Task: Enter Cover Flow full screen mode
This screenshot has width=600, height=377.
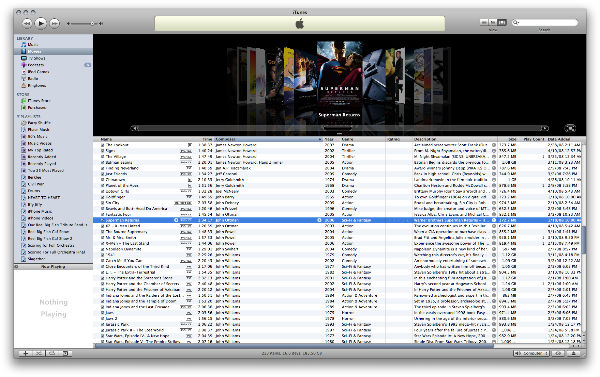Action: coord(570,128)
